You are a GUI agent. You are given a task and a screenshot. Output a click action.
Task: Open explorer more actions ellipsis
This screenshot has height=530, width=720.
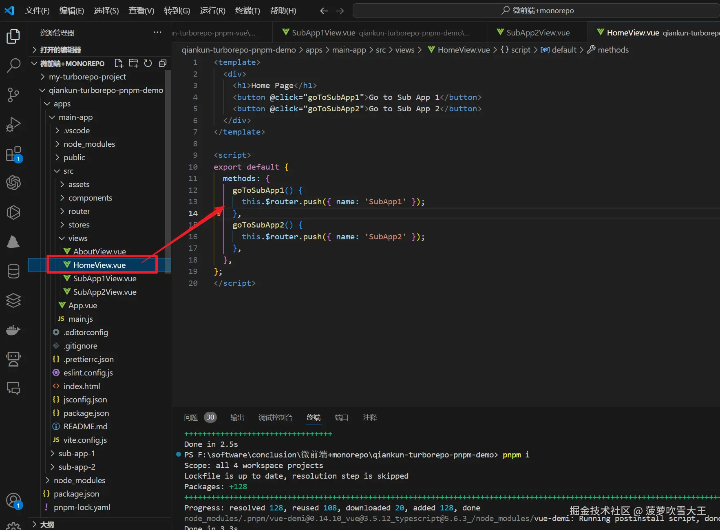click(x=157, y=33)
